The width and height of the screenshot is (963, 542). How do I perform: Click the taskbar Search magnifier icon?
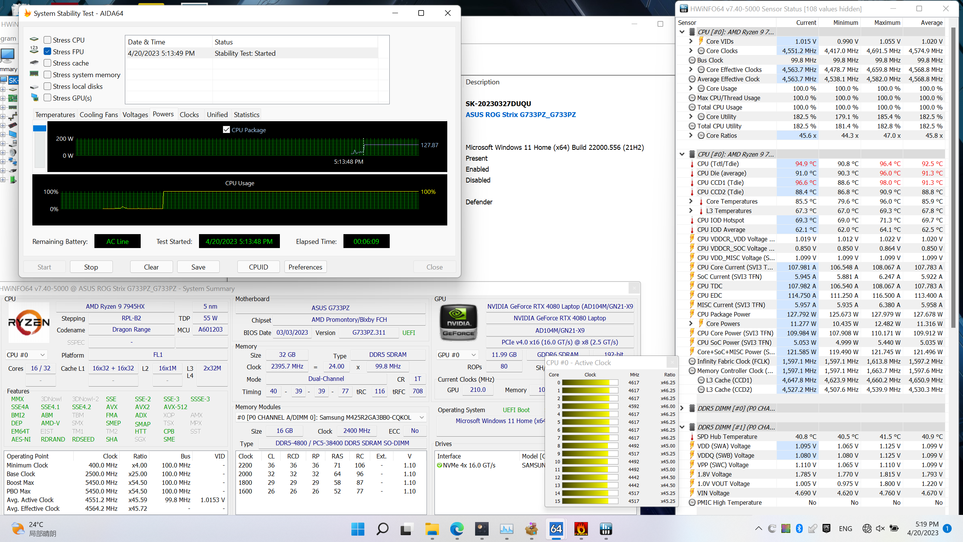(x=382, y=529)
